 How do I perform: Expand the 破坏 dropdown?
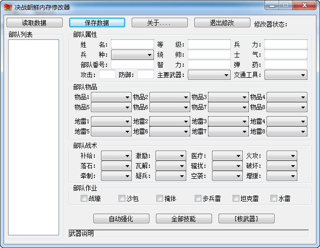(282, 166)
